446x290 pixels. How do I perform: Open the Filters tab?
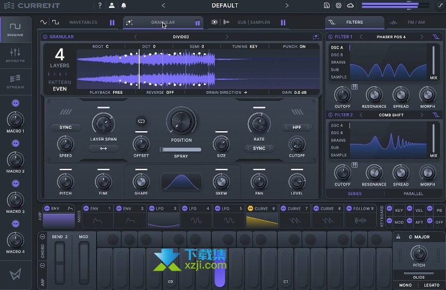point(354,22)
